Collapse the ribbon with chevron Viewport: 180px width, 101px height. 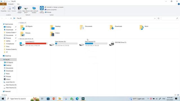point(176,4)
